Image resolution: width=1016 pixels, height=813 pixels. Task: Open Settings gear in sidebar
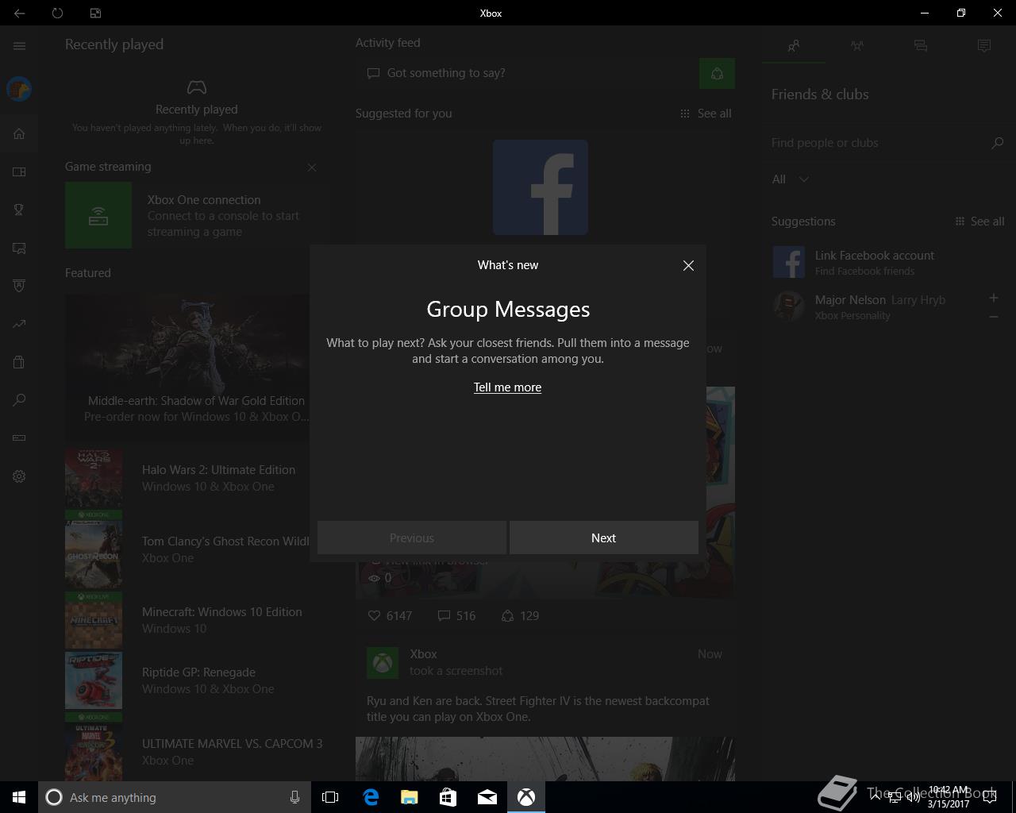[x=19, y=476]
